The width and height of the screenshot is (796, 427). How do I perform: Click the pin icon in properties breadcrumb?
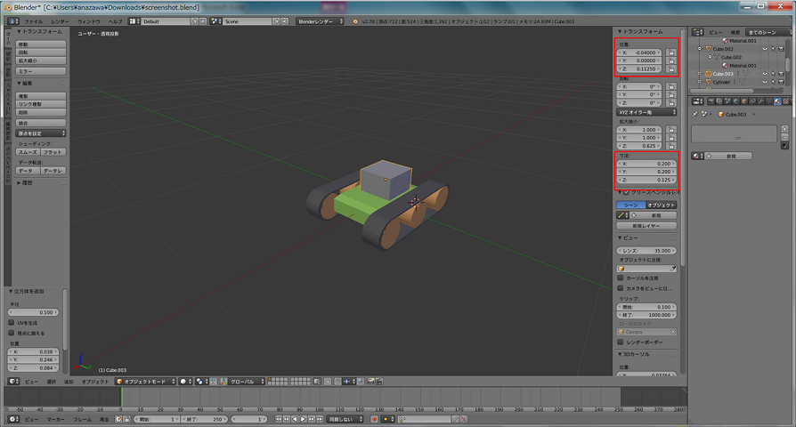tap(696, 114)
